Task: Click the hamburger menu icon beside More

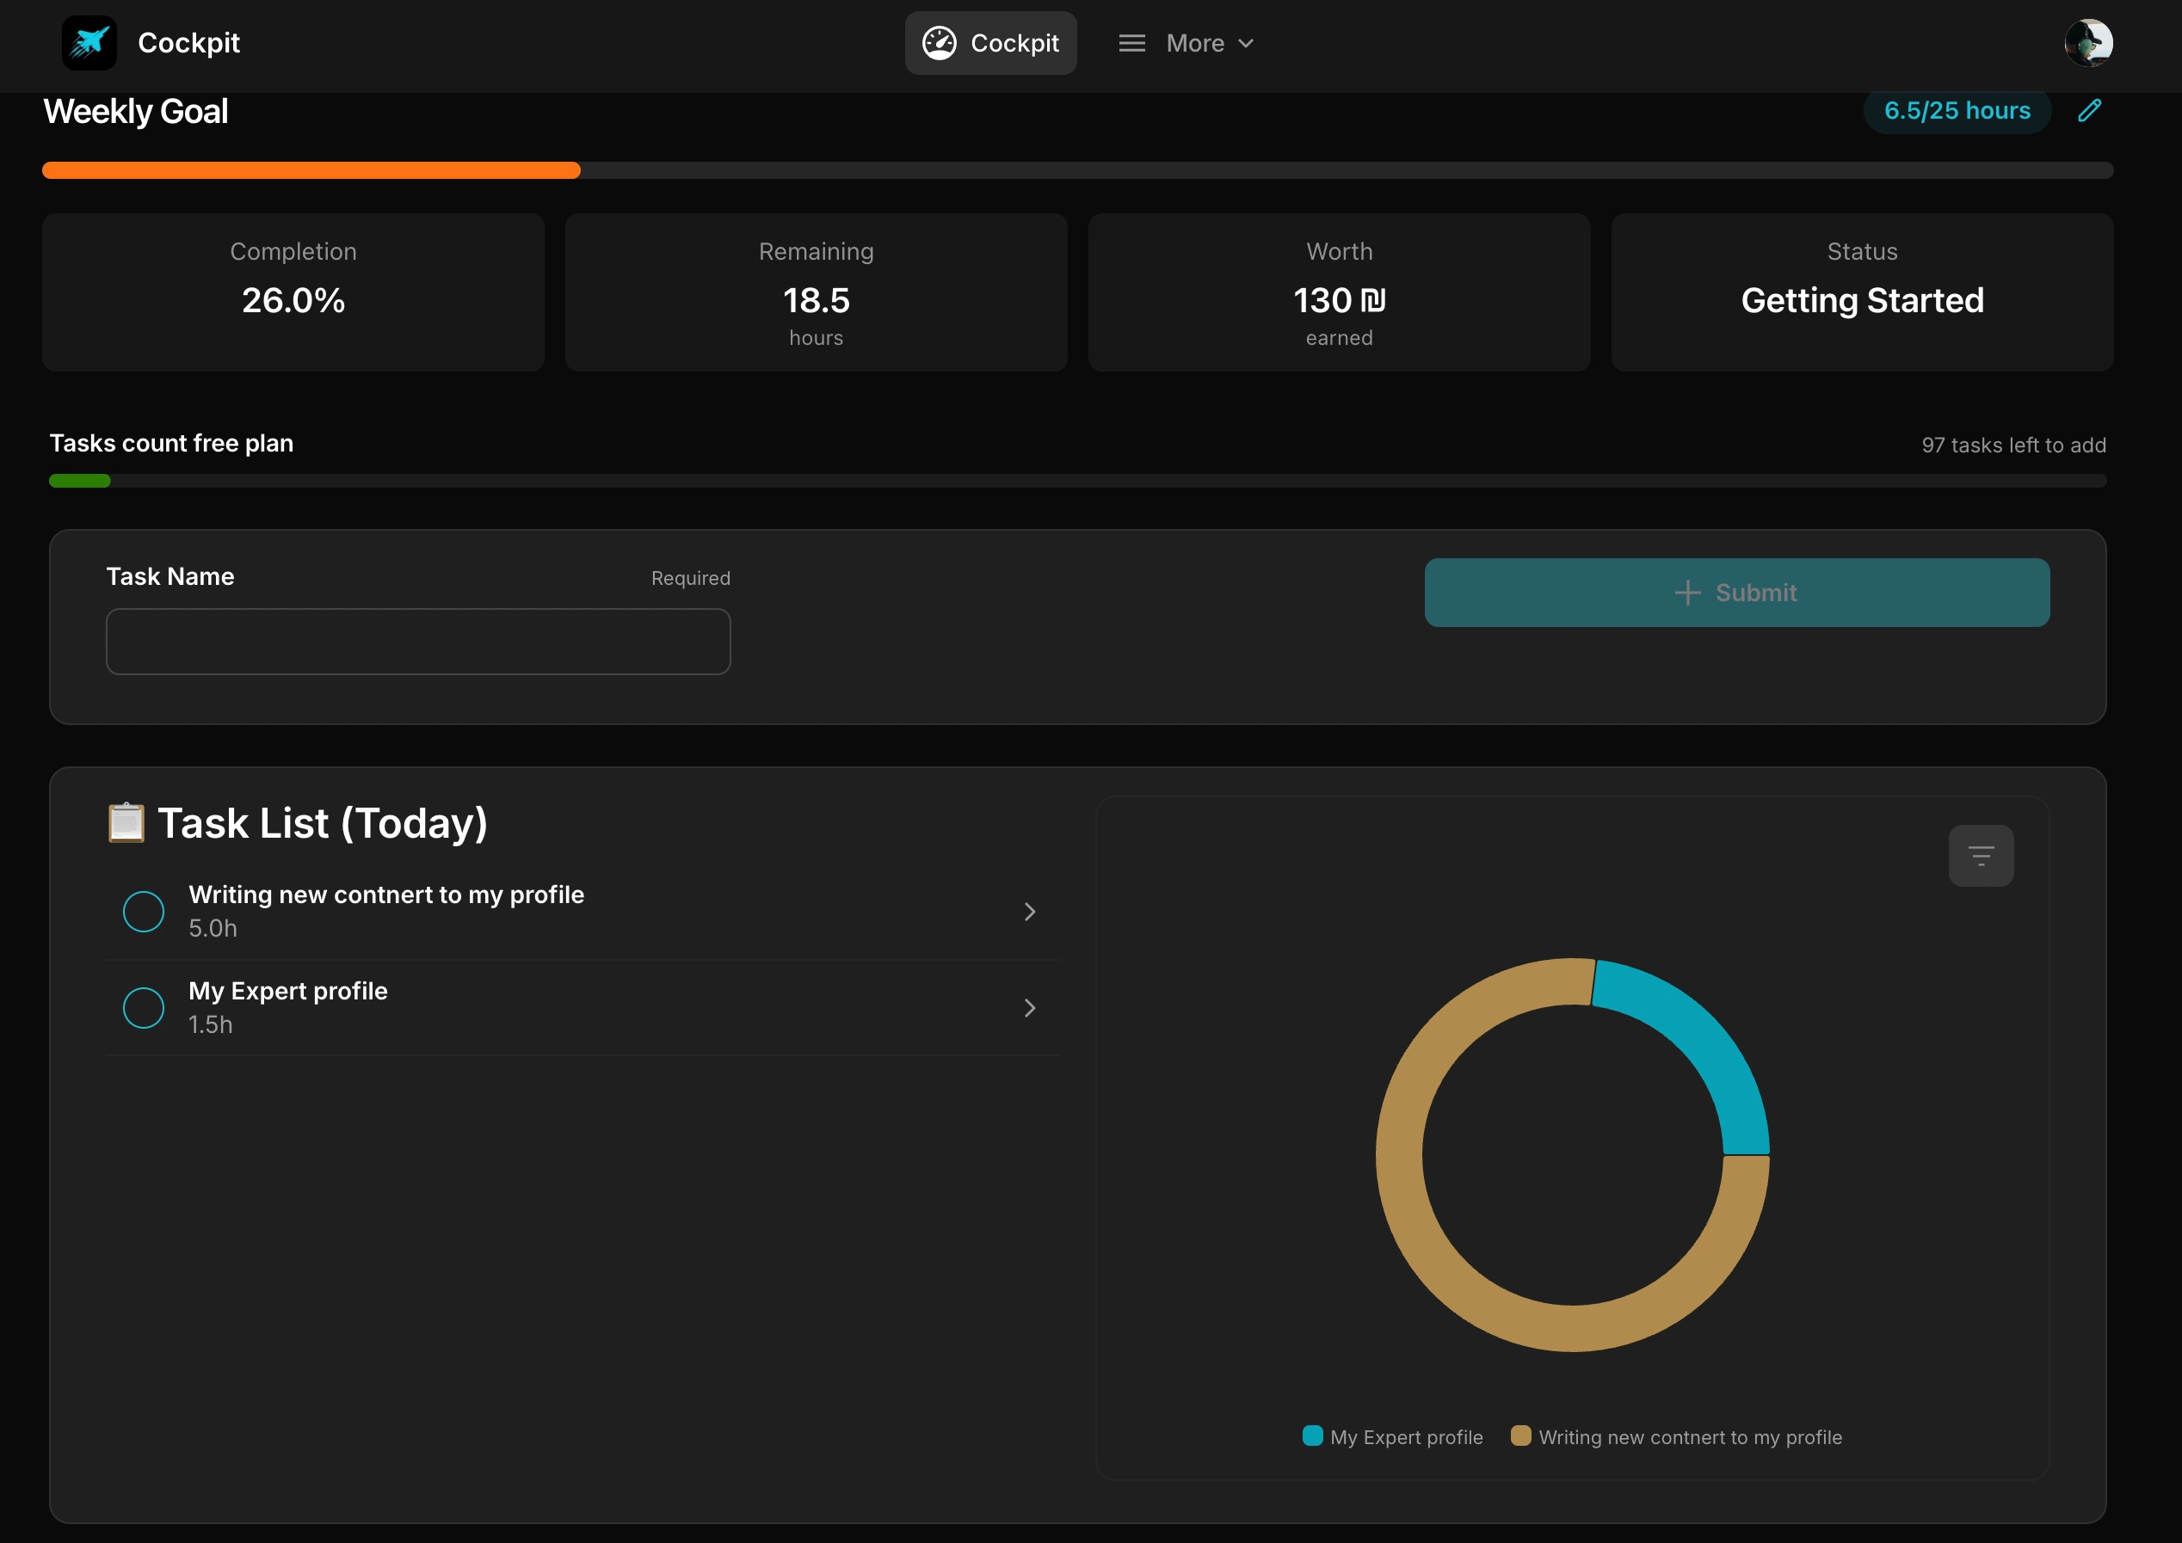Action: click(x=1131, y=43)
